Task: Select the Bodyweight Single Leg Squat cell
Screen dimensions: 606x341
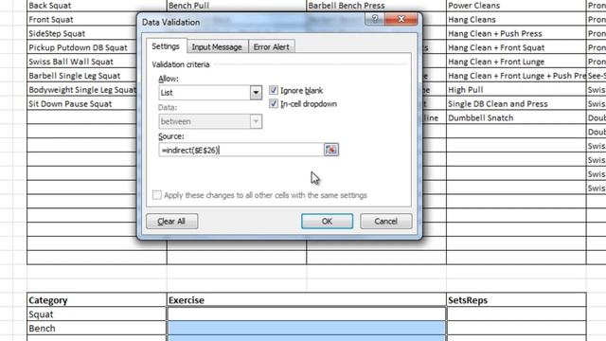Action: (x=82, y=90)
